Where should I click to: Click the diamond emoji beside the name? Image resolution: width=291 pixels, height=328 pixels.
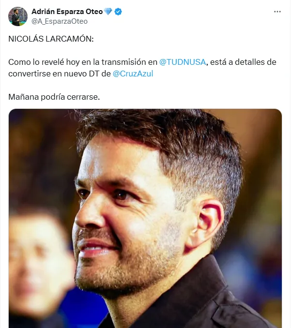click(108, 11)
